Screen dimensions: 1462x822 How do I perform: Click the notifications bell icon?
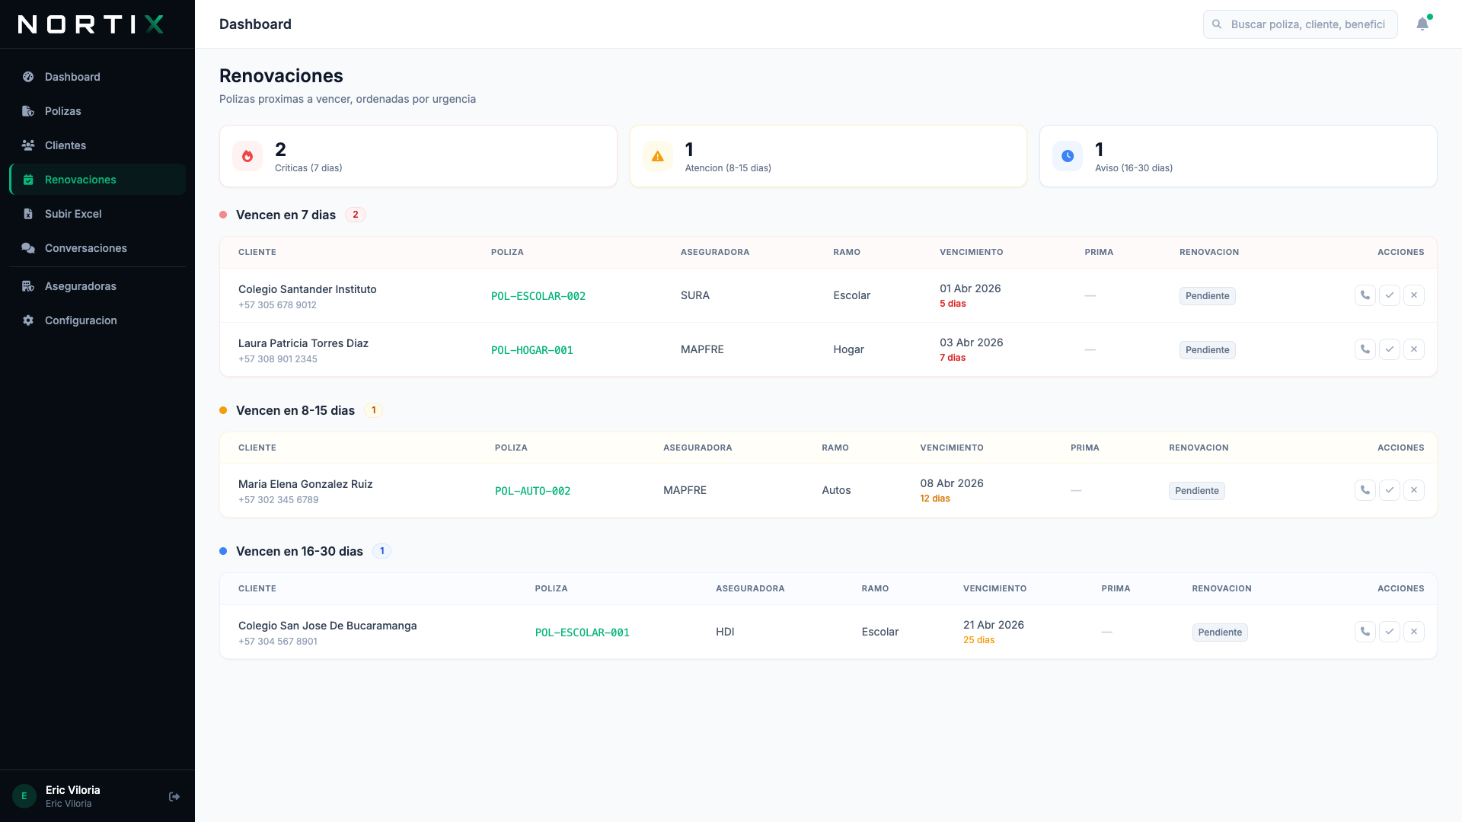1422,24
